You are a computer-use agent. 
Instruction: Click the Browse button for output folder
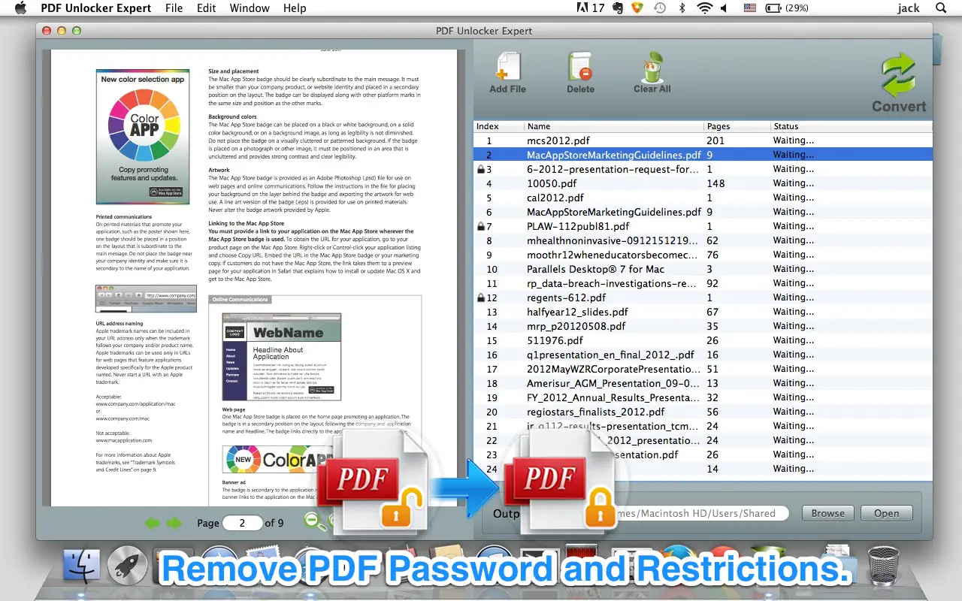click(x=828, y=513)
